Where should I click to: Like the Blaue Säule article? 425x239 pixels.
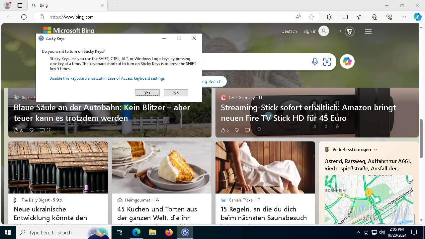[x=18, y=130]
